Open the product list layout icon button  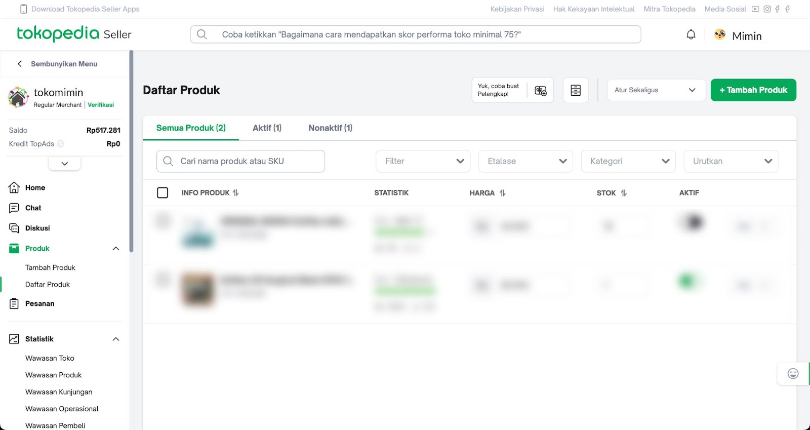pyautogui.click(x=576, y=90)
